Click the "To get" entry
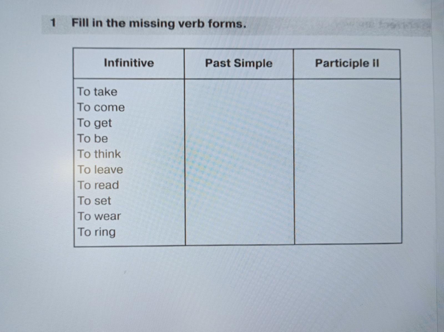The width and height of the screenshot is (444, 332). (94, 123)
